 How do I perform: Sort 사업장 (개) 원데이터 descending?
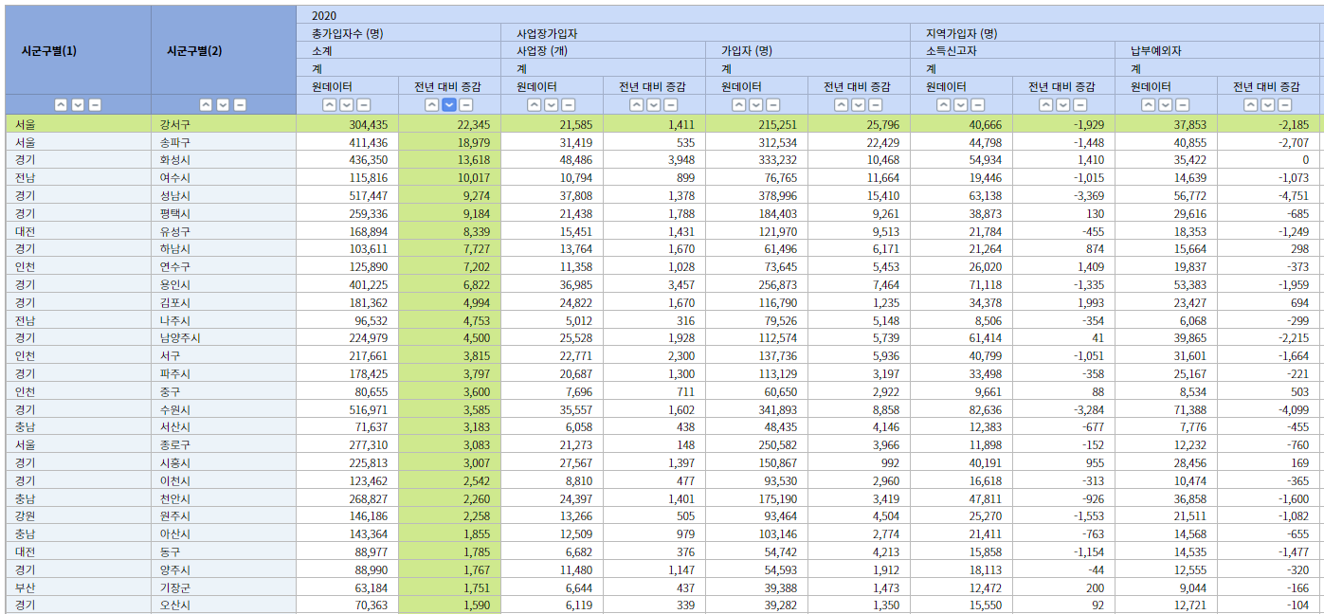click(x=552, y=105)
